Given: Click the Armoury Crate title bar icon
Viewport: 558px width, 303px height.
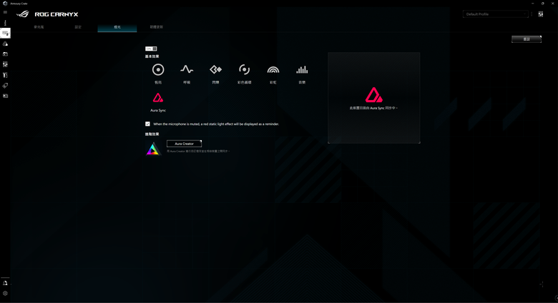Looking at the screenshot, I should point(5,3).
